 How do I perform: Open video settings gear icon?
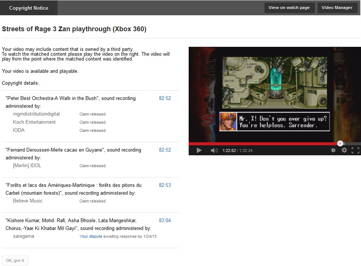pos(344,150)
